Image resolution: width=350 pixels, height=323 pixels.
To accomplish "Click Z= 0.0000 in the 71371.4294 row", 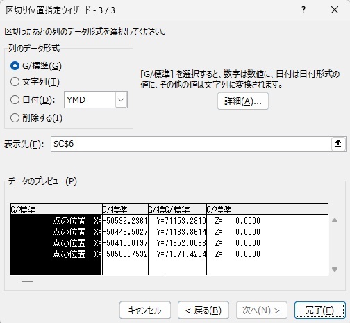I will 237,254.
